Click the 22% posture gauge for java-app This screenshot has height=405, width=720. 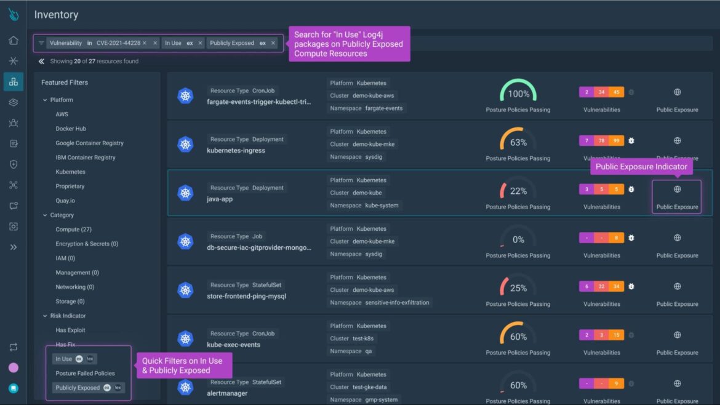click(518, 188)
